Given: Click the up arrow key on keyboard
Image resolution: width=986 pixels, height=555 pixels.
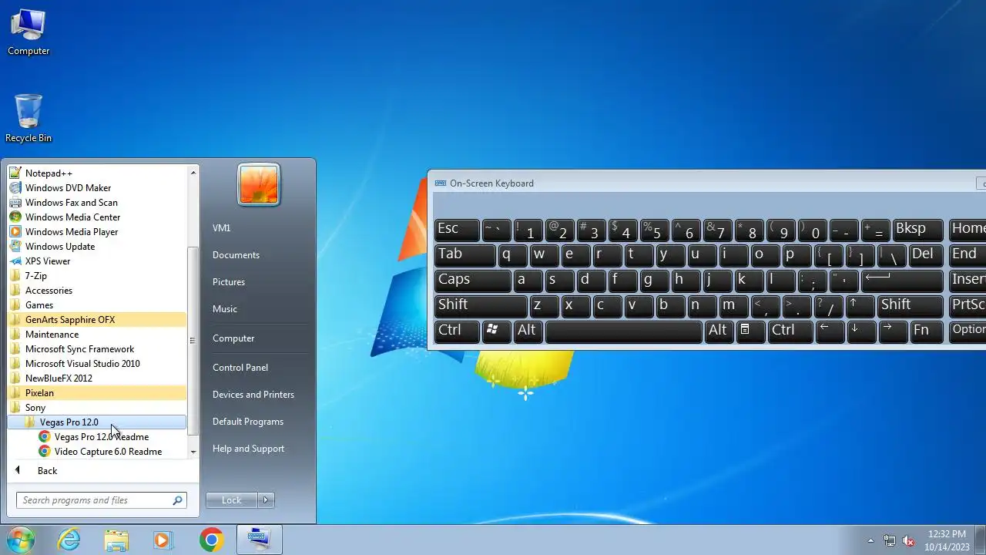Looking at the screenshot, I should 860,305.
